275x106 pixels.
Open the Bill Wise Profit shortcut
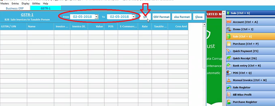(250, 95)
